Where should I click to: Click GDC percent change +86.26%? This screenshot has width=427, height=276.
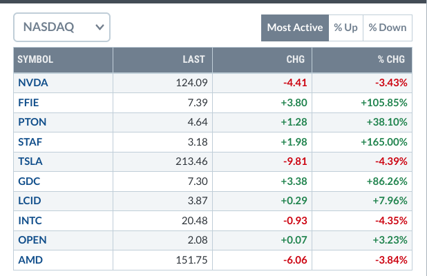point(387,181)
